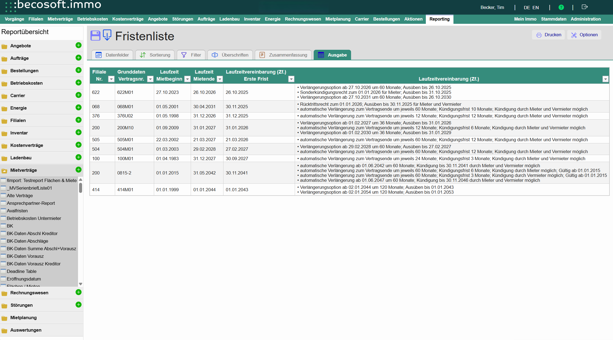Click green plus next to Energie
Image resolution: width=613 pixels, height=340 pixels.
pyautogui.click(x=79, y=107)
